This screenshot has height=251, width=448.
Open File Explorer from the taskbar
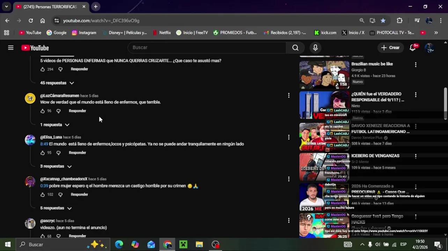[x=199, y=244]
